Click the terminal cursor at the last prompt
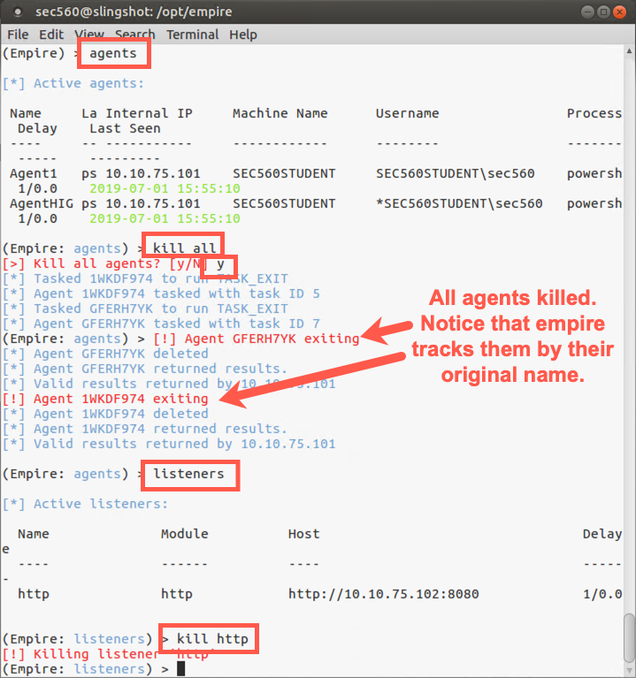 180,669
